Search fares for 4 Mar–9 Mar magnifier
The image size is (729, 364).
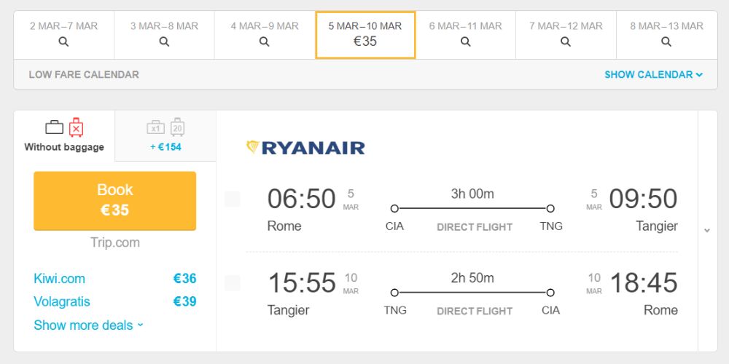265,41
